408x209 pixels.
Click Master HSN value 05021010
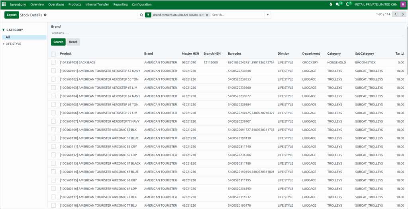[189, 62]
